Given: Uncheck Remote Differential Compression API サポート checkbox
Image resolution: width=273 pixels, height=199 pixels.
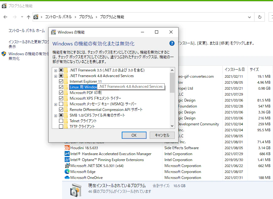Looking at the screenshot, I should pyautogui.click(x=61, y=110).
